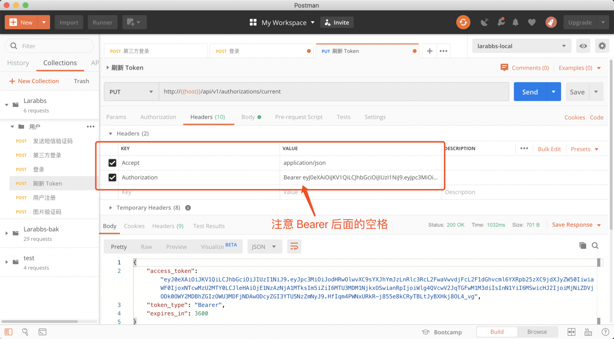Open the Tests tab
This screenshot has width=614, height=339.
(x=344, y=117)
